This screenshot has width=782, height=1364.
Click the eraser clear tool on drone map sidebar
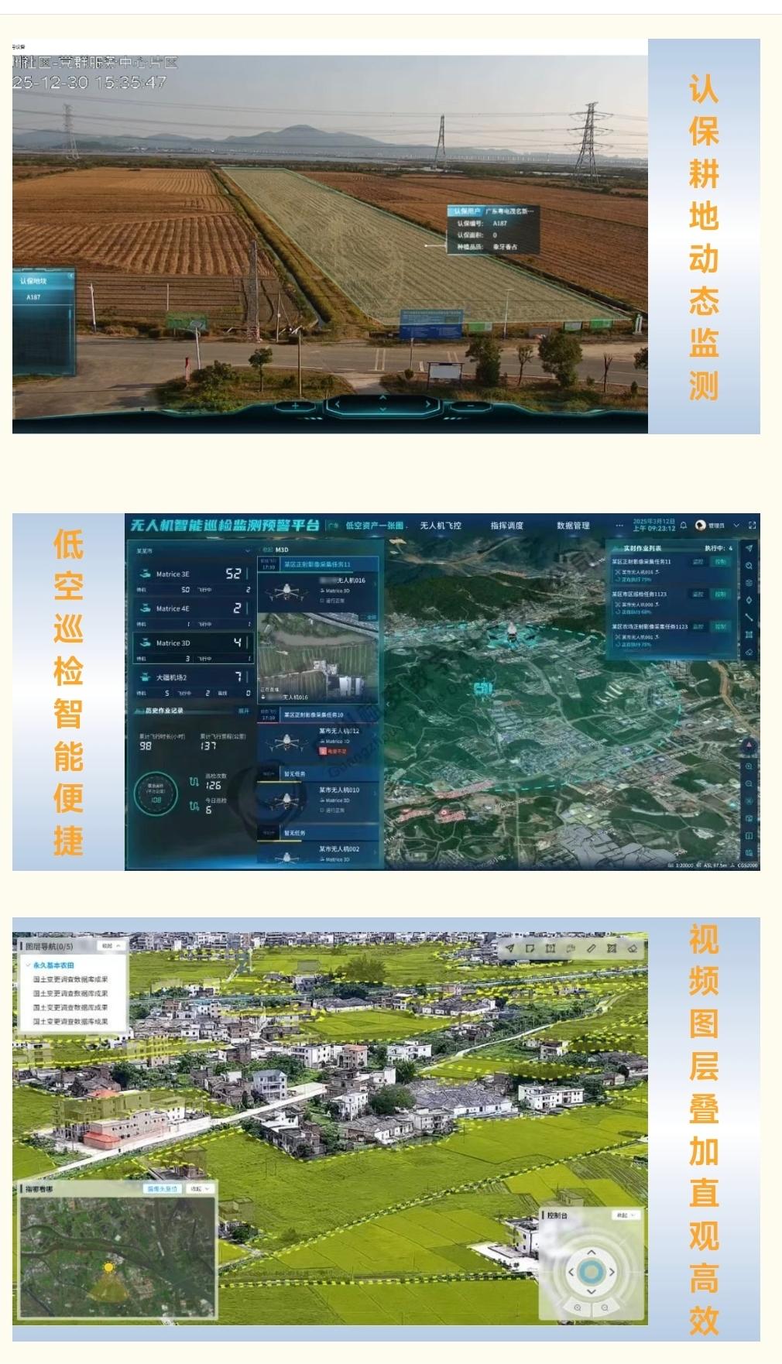749,653
